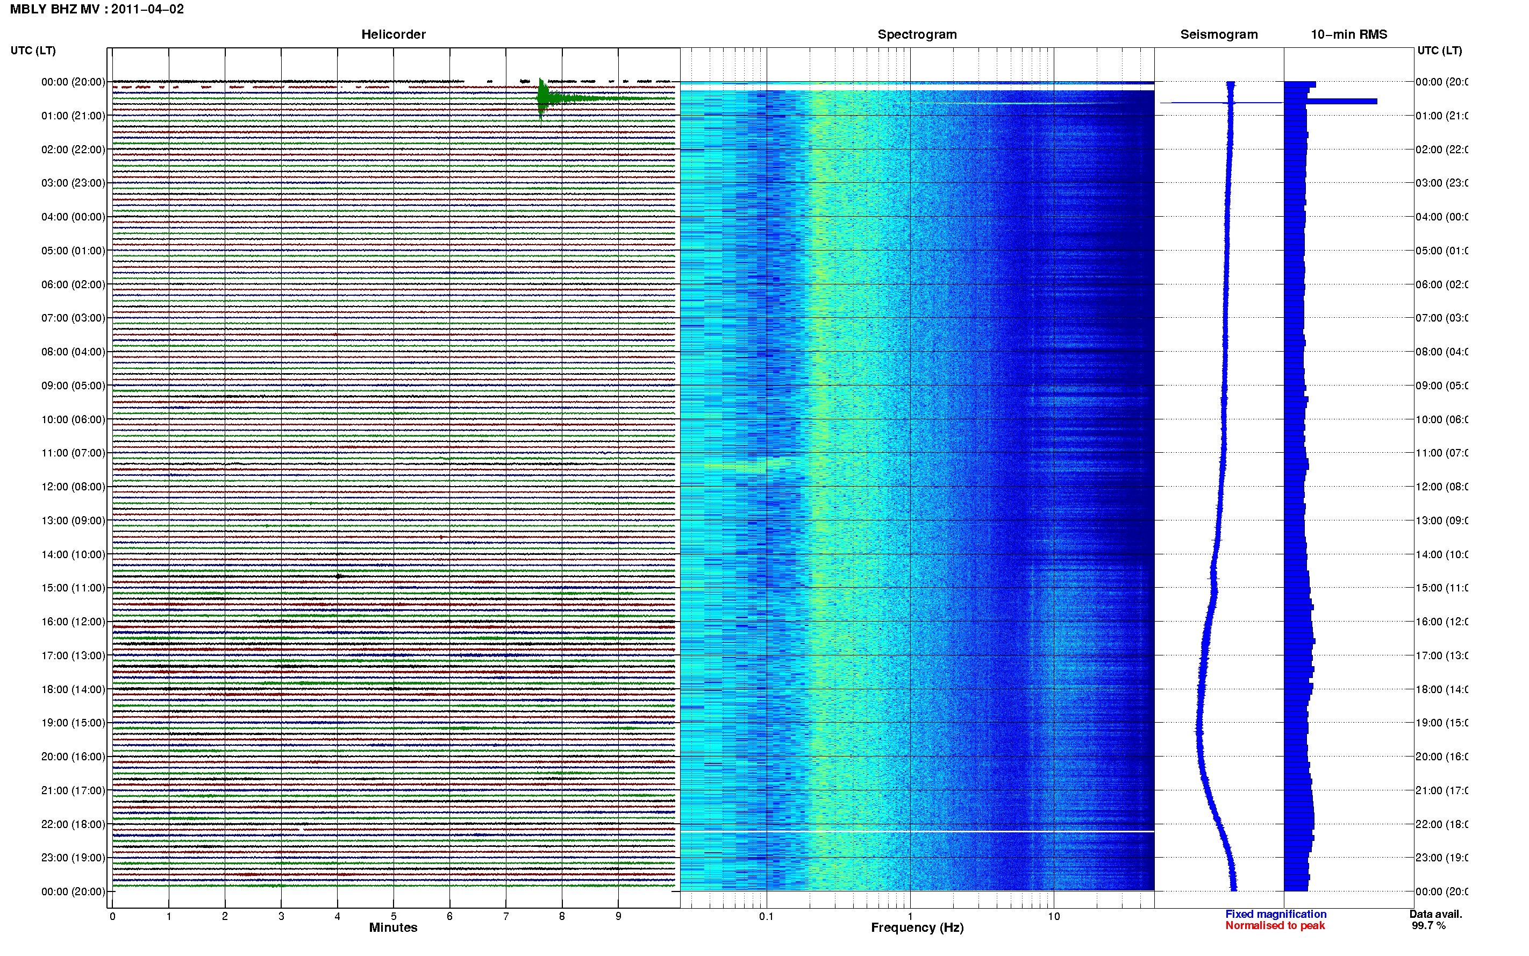The height and width of the screenshot is (956, 1529).
Task: Click minute tick label '2' on Helicorder axis
Action: pos(225,917)
